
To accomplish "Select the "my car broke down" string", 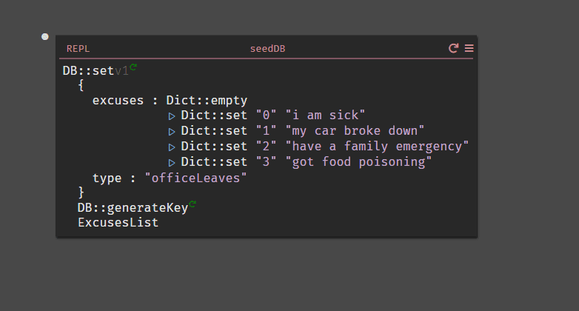I will (x=355, y=131).
